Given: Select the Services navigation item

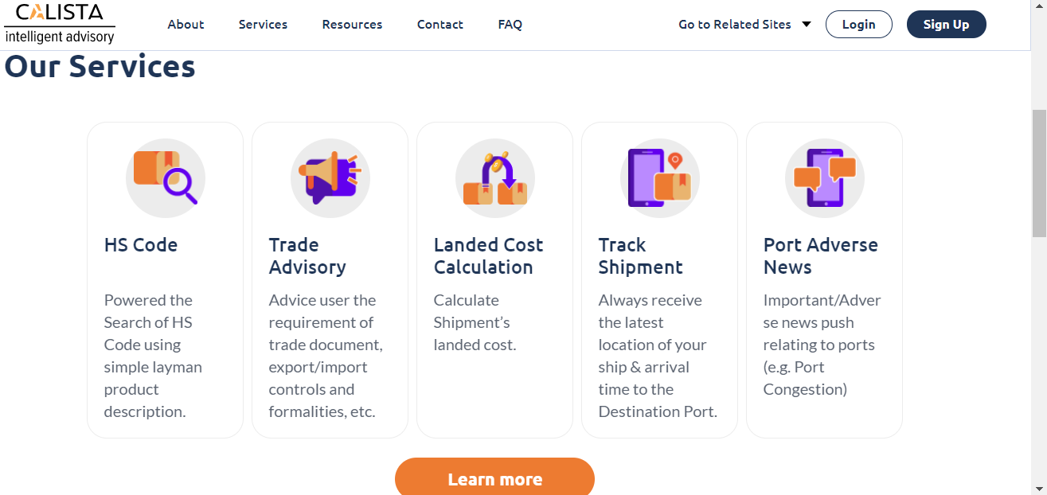Looking at the screenshot, I should click(x=263, y=25).
